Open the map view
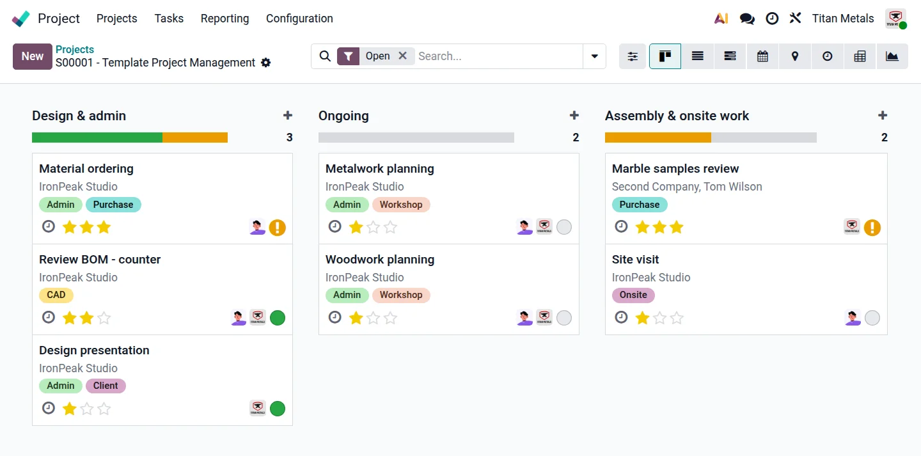The image size is (921, 456). [x=795, y=56]
